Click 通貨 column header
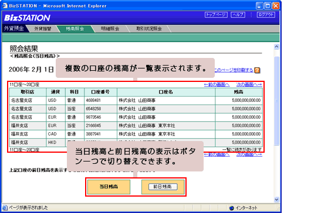This screenshot has width=311, height=213. (56, 92)
